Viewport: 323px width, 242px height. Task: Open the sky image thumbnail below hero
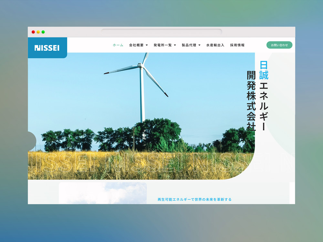[x=103, y=193]
